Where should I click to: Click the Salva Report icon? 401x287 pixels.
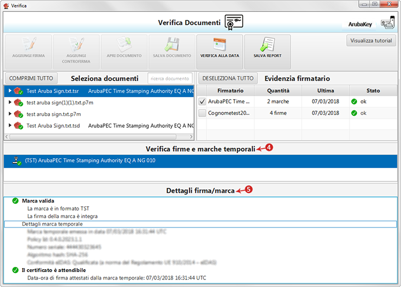268,44
